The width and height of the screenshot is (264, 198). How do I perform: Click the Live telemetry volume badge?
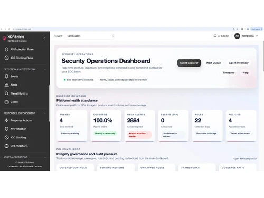pyautogui.click(x=173, y=135)
